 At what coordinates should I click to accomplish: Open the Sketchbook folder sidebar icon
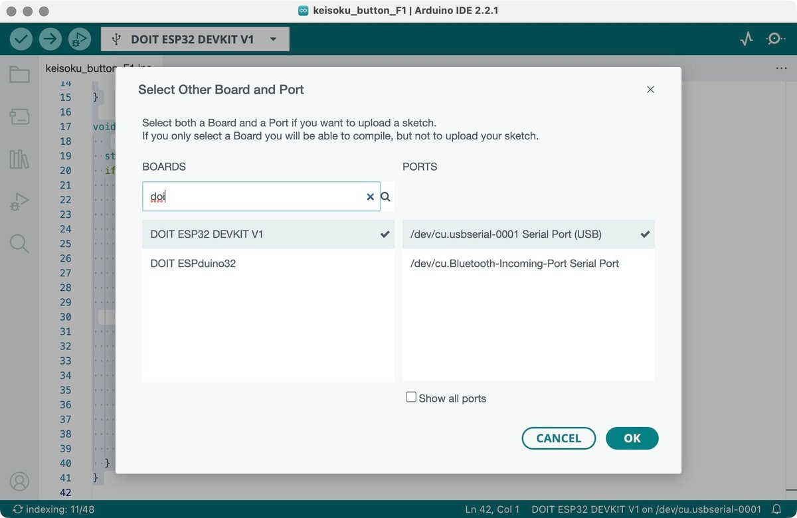[19, 74]
